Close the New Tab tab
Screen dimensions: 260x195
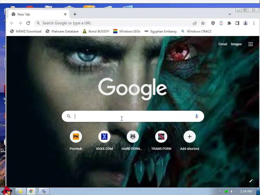pos(65,14)
